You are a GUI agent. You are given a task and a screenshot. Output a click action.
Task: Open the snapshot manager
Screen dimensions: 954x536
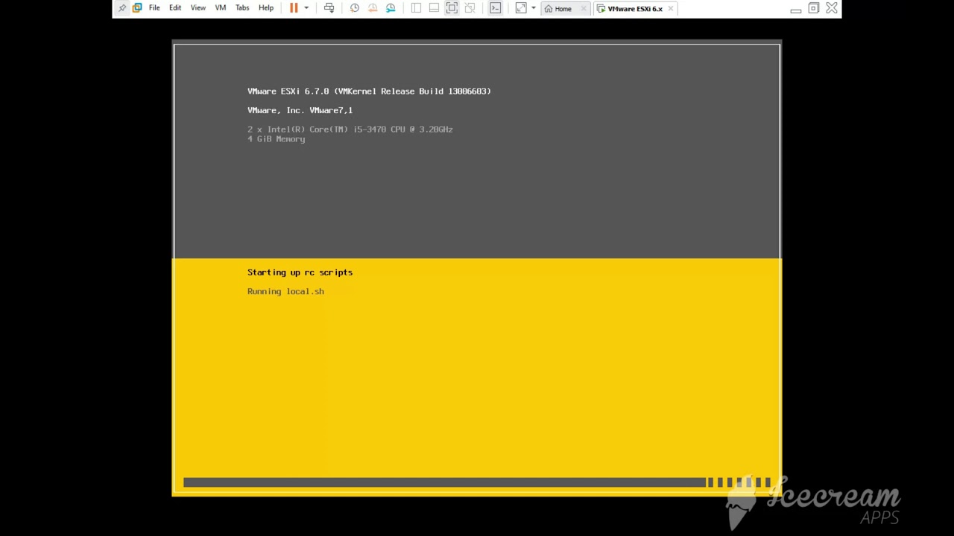click(x=391, y=8)
